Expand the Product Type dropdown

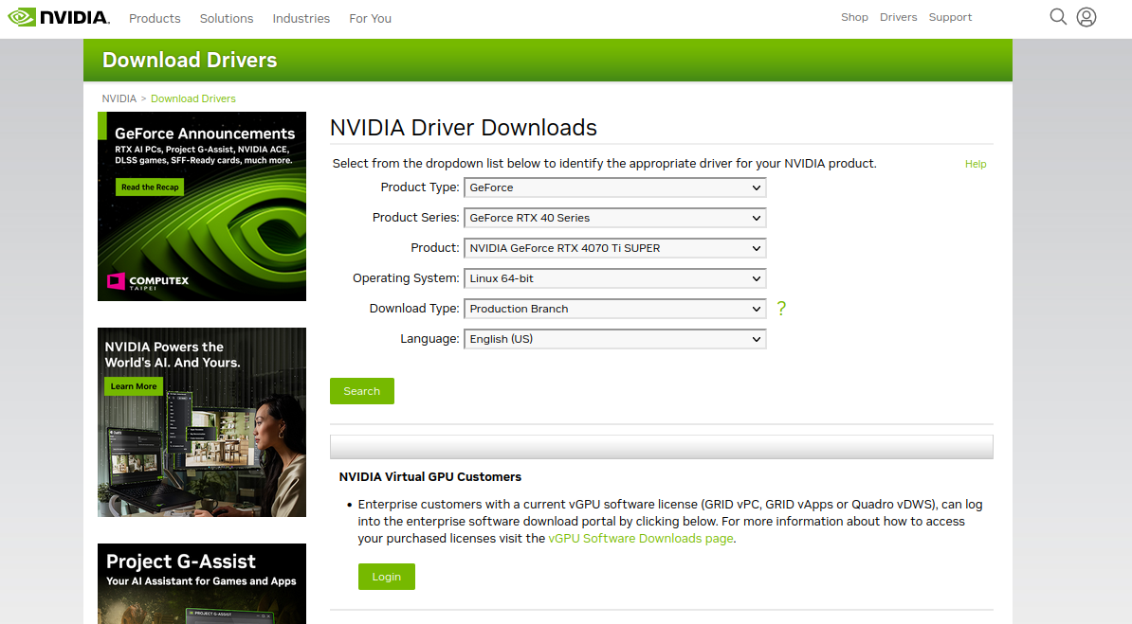[614, 187]
